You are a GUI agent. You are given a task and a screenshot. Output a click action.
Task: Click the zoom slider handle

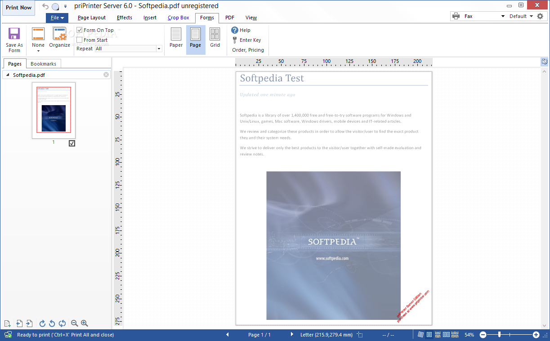tap(499, 335)
